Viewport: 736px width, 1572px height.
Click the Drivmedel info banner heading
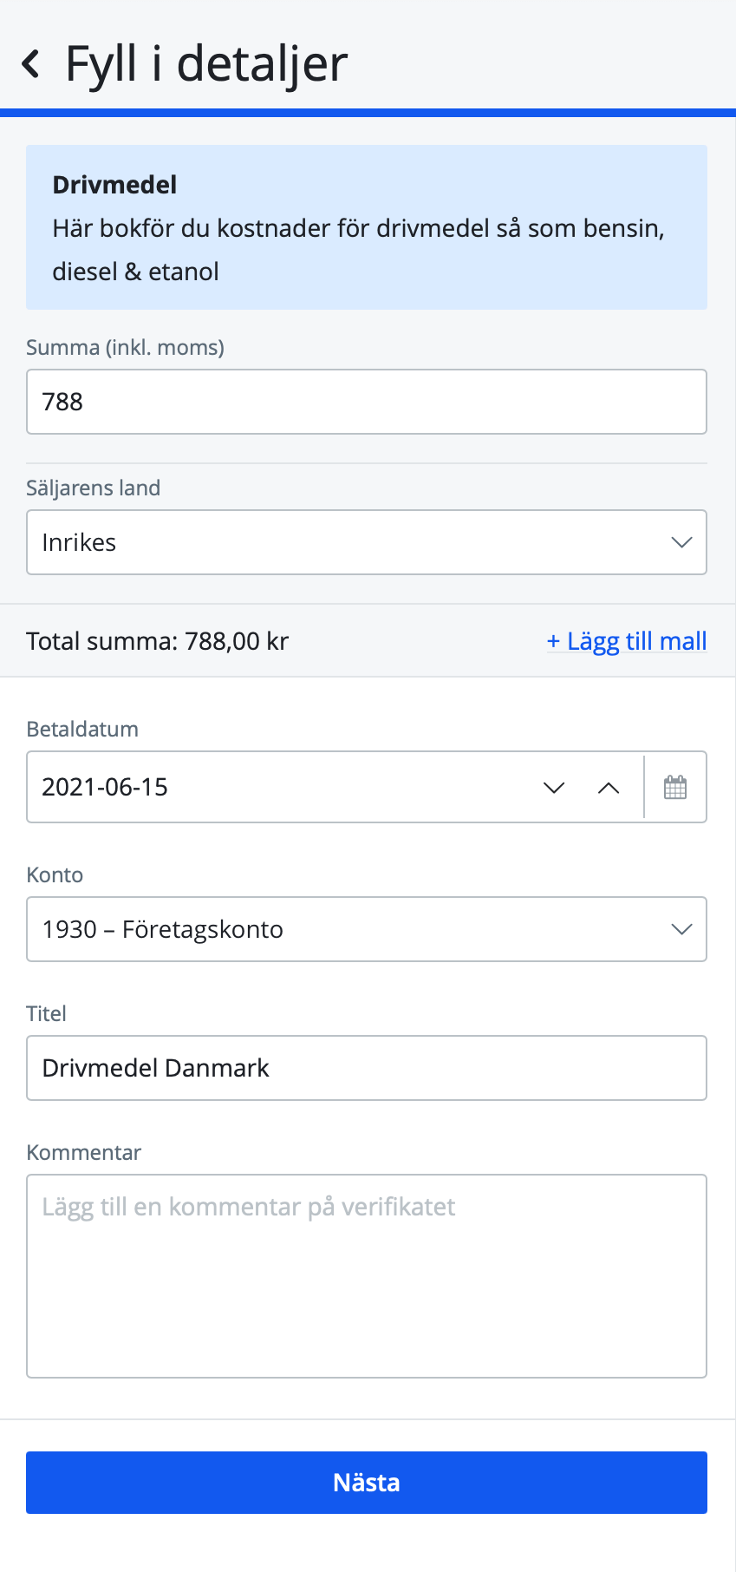click(x=114, y=185)
